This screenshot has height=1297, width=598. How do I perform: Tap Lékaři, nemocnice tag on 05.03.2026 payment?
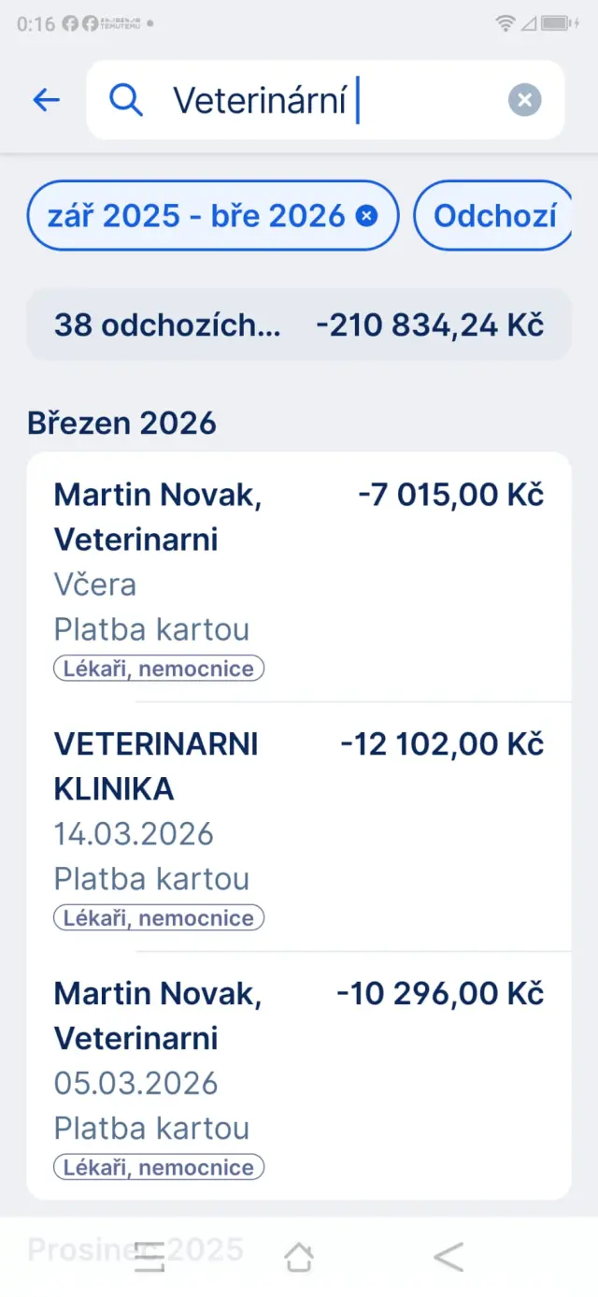[159, 1168]
